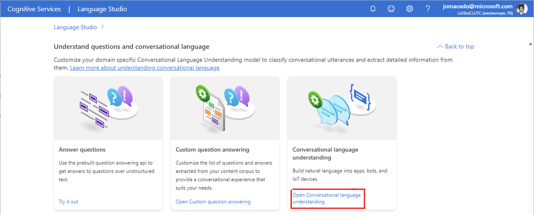Click the Custom question answering card title
This screenshot has width=534, height=215.
[213, 150]
